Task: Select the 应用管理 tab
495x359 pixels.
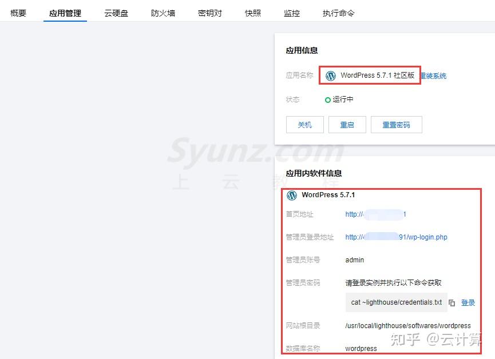Action: pyautogui.click(x=65, y=13)
